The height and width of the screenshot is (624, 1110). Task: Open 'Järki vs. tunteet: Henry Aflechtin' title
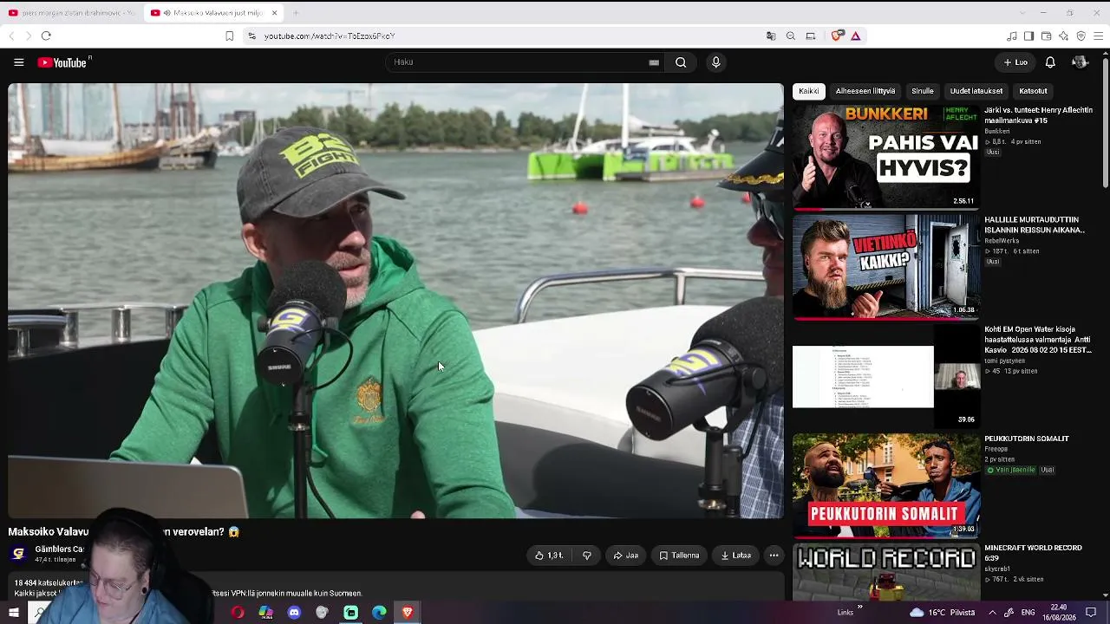coord(1037,115)
